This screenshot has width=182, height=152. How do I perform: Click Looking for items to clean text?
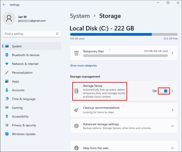(99, 112)
